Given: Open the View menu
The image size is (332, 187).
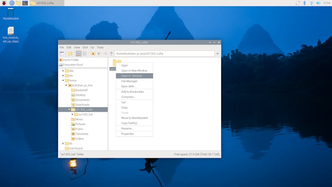Looking at the screenshot, I should pyautogui.click(x=77, y=47).
